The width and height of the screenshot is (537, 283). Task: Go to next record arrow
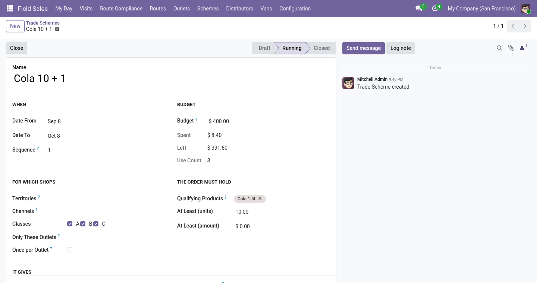point(525,26)
